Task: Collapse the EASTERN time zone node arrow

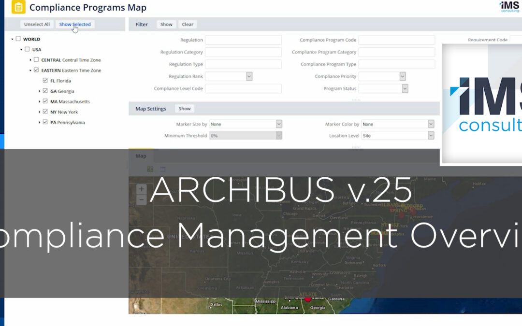Action: click(30, 71)
